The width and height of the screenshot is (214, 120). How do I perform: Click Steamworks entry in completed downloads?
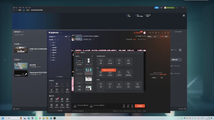[38, 73]
